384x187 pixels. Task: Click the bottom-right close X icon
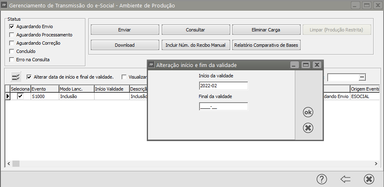[369, 179]
